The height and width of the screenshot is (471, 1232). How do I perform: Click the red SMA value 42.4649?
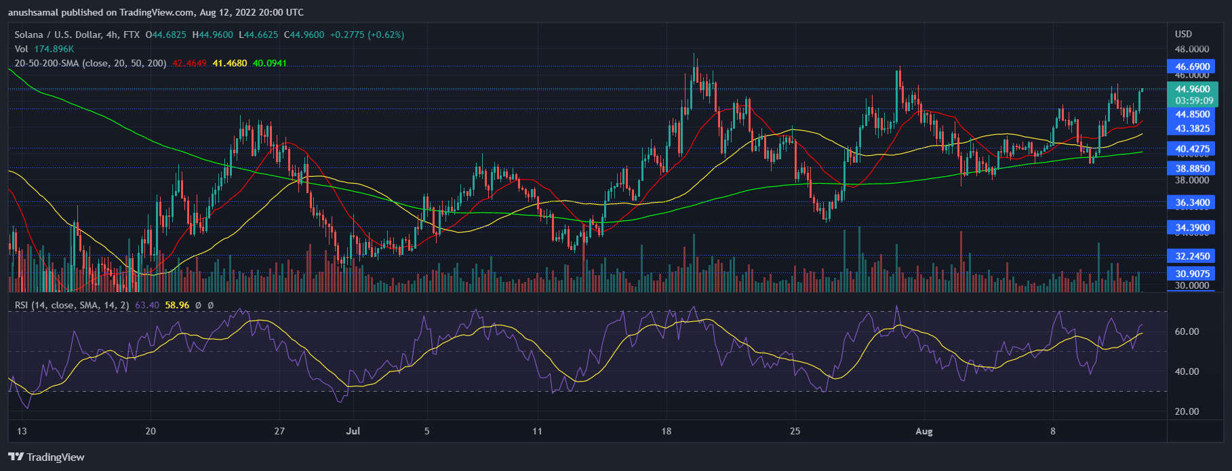pyautogui.click(x=191, y=63)
